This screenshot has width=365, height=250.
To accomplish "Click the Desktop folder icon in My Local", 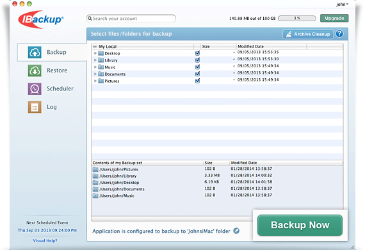I will 101,53.
